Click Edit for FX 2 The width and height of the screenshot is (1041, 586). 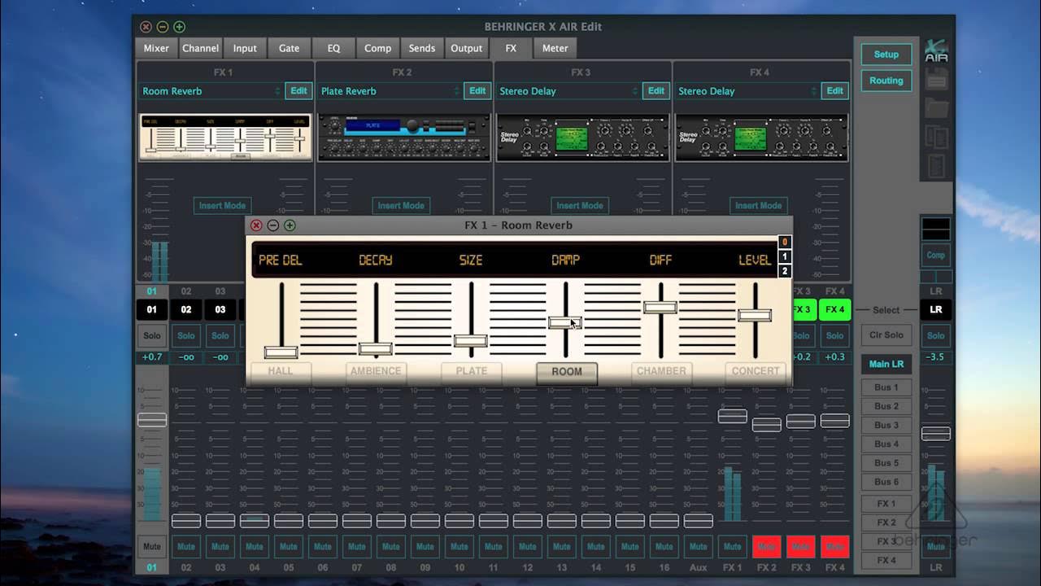(x=477, y=91)
